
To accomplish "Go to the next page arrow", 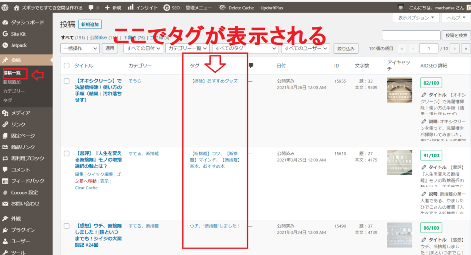I will (x=455, y=48).
